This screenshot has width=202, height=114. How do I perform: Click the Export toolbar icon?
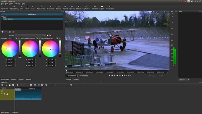click(102, 8)
